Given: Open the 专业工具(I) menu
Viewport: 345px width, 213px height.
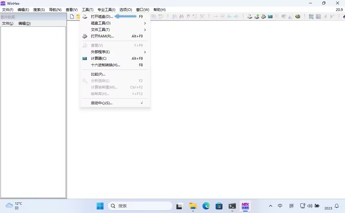Looking at the screenshot, I should click(106, 10).
